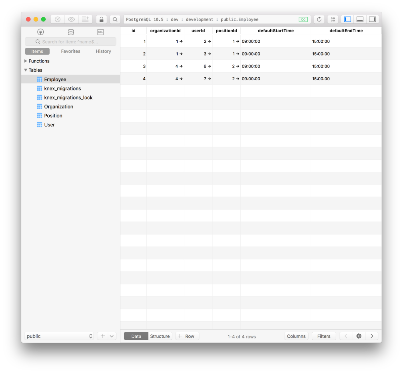This screenshot has height=373, width=403.
Task: Sort by the organizationId column header
Action: click(165, 31)
